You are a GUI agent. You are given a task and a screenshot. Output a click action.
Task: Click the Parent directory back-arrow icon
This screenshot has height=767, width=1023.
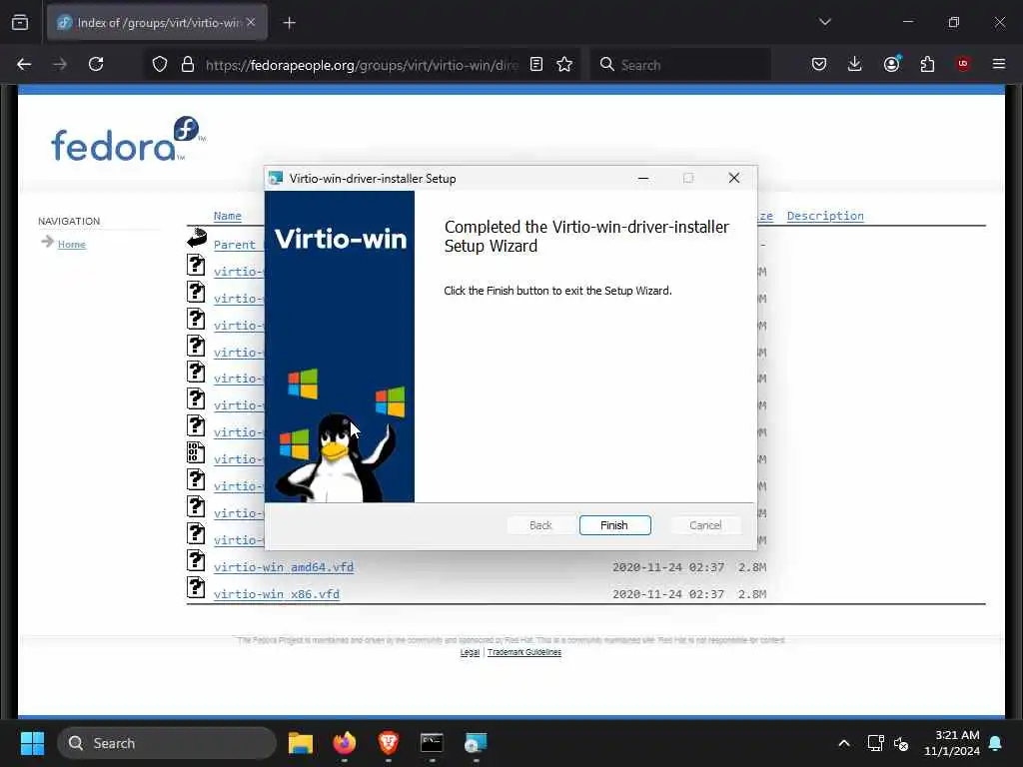197,238
